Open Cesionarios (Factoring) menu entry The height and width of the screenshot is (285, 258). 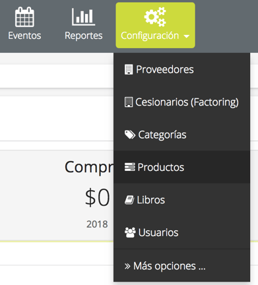tap(181, 102)
